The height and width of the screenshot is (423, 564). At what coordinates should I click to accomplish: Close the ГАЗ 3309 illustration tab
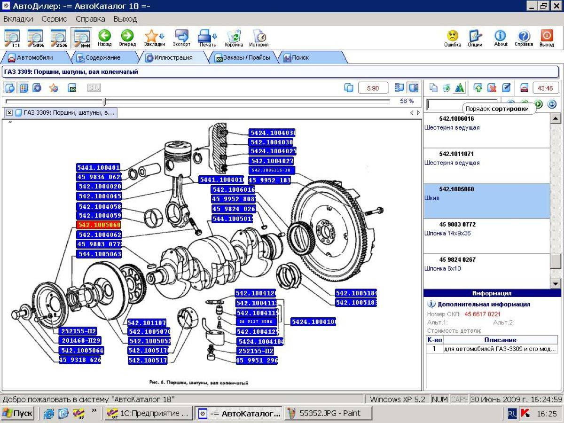9,113
